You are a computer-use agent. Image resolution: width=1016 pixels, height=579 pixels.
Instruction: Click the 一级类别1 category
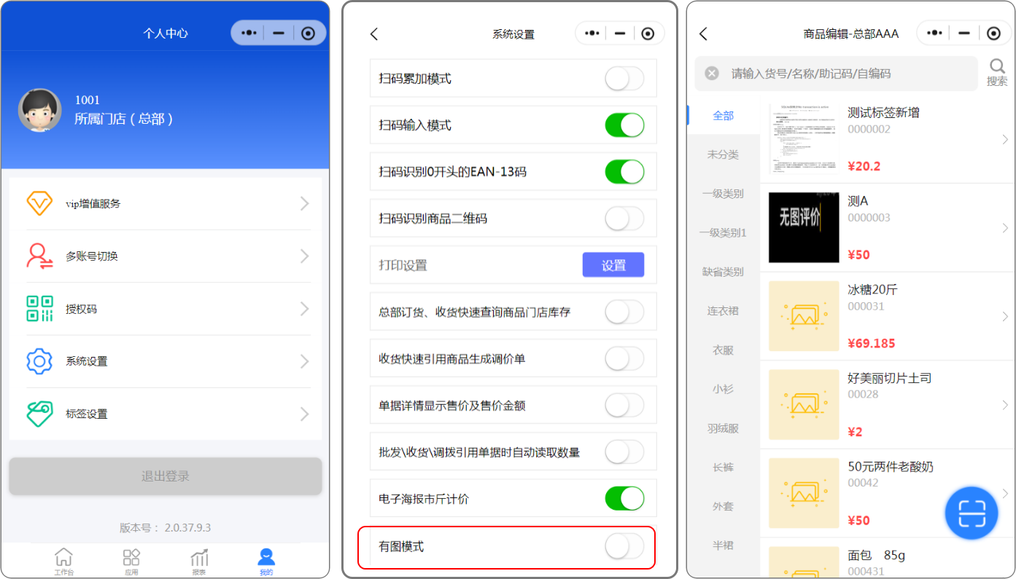tap(724, 233)
